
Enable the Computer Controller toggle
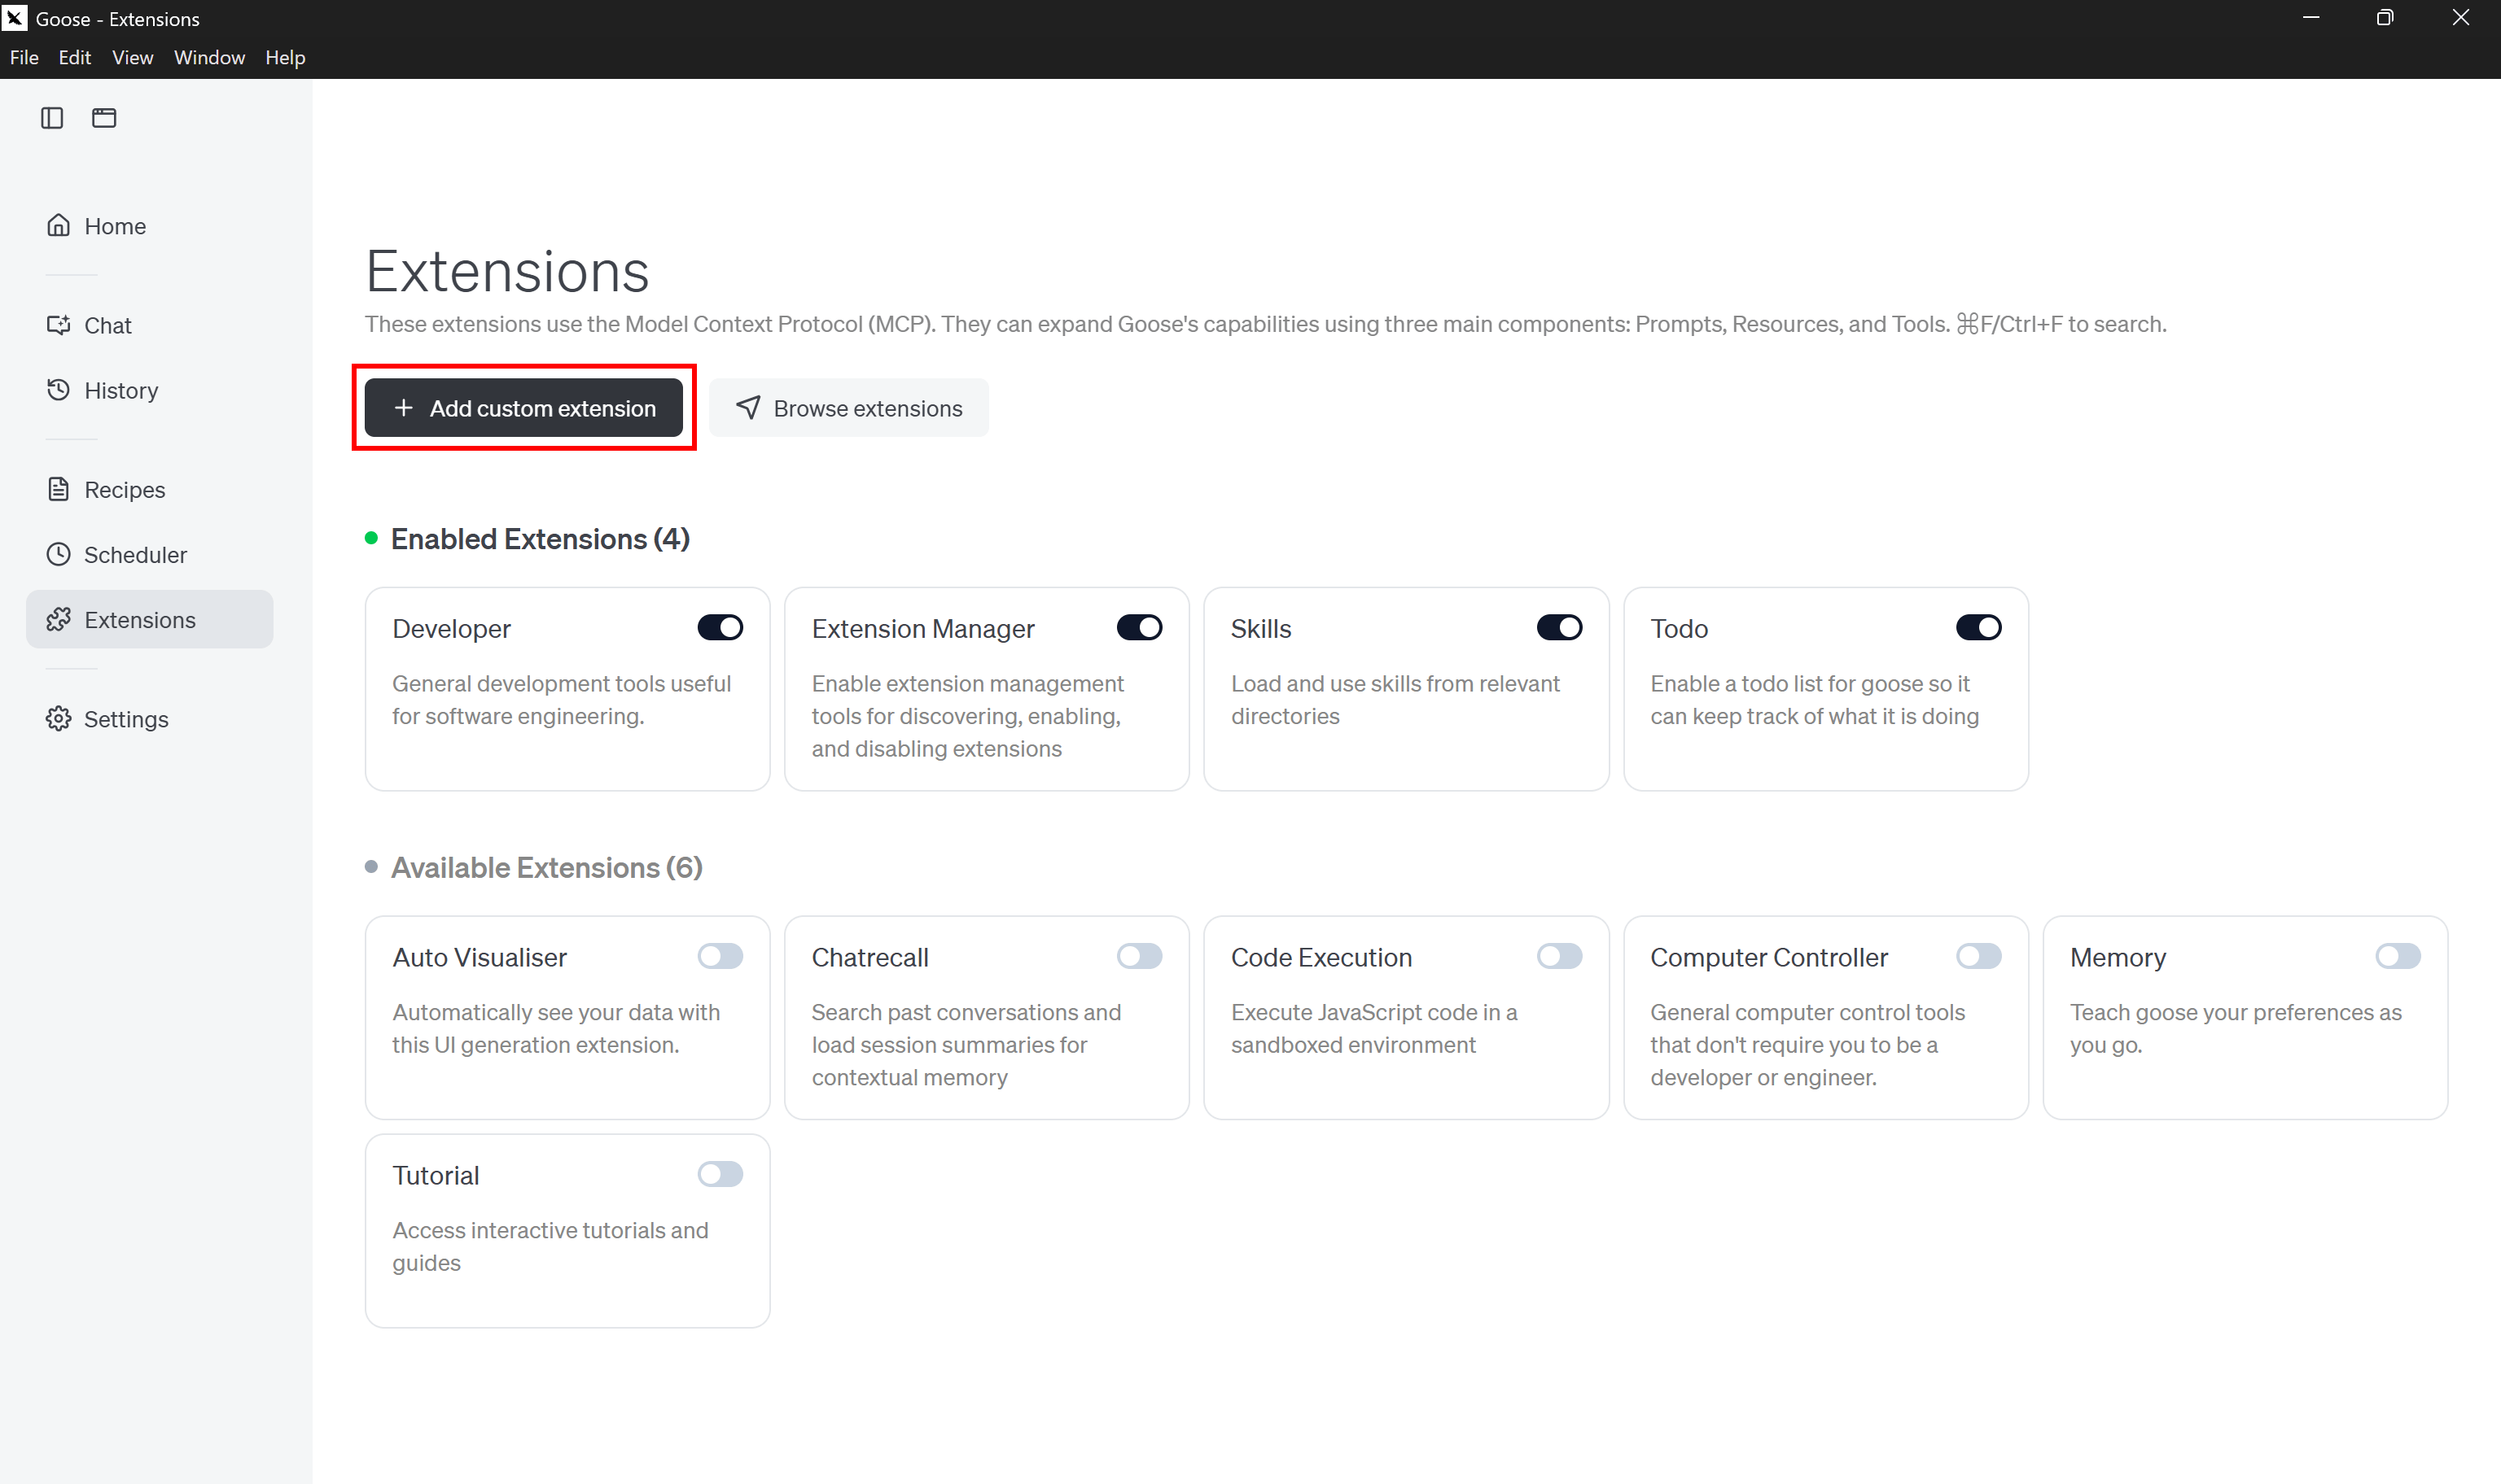(1978, 956)
